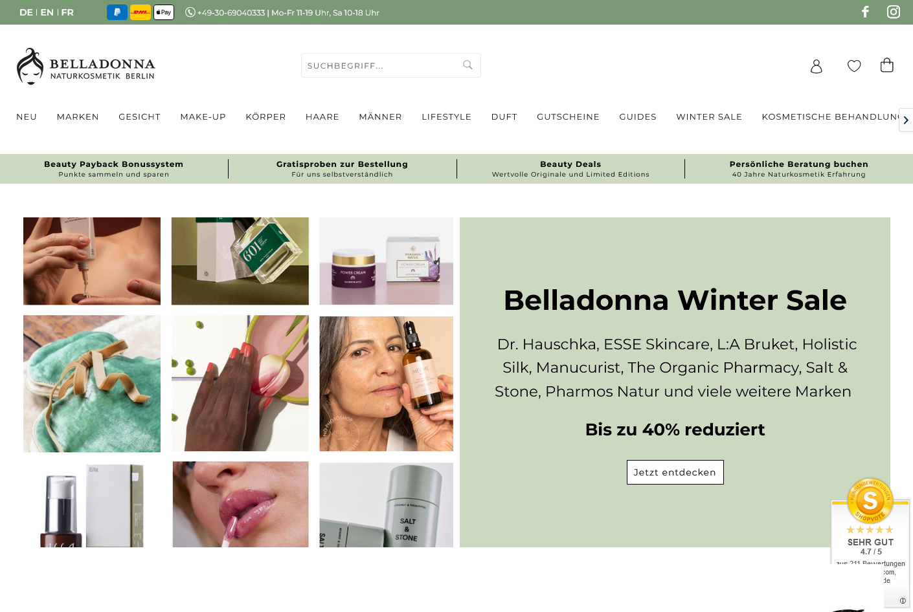Focus the Suchbegriff search field
This screenshot has width=913, height=612.
click(x=382, y=65)
